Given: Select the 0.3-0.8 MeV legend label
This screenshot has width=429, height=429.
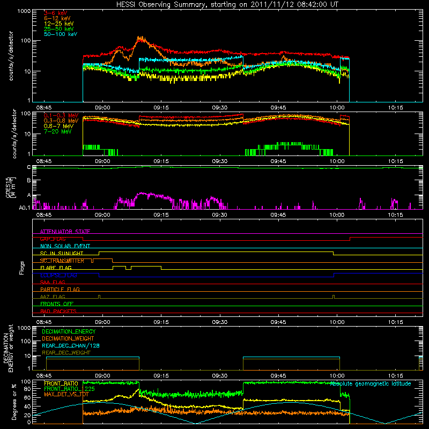Looking at the screenshot, I should [61, 121].
